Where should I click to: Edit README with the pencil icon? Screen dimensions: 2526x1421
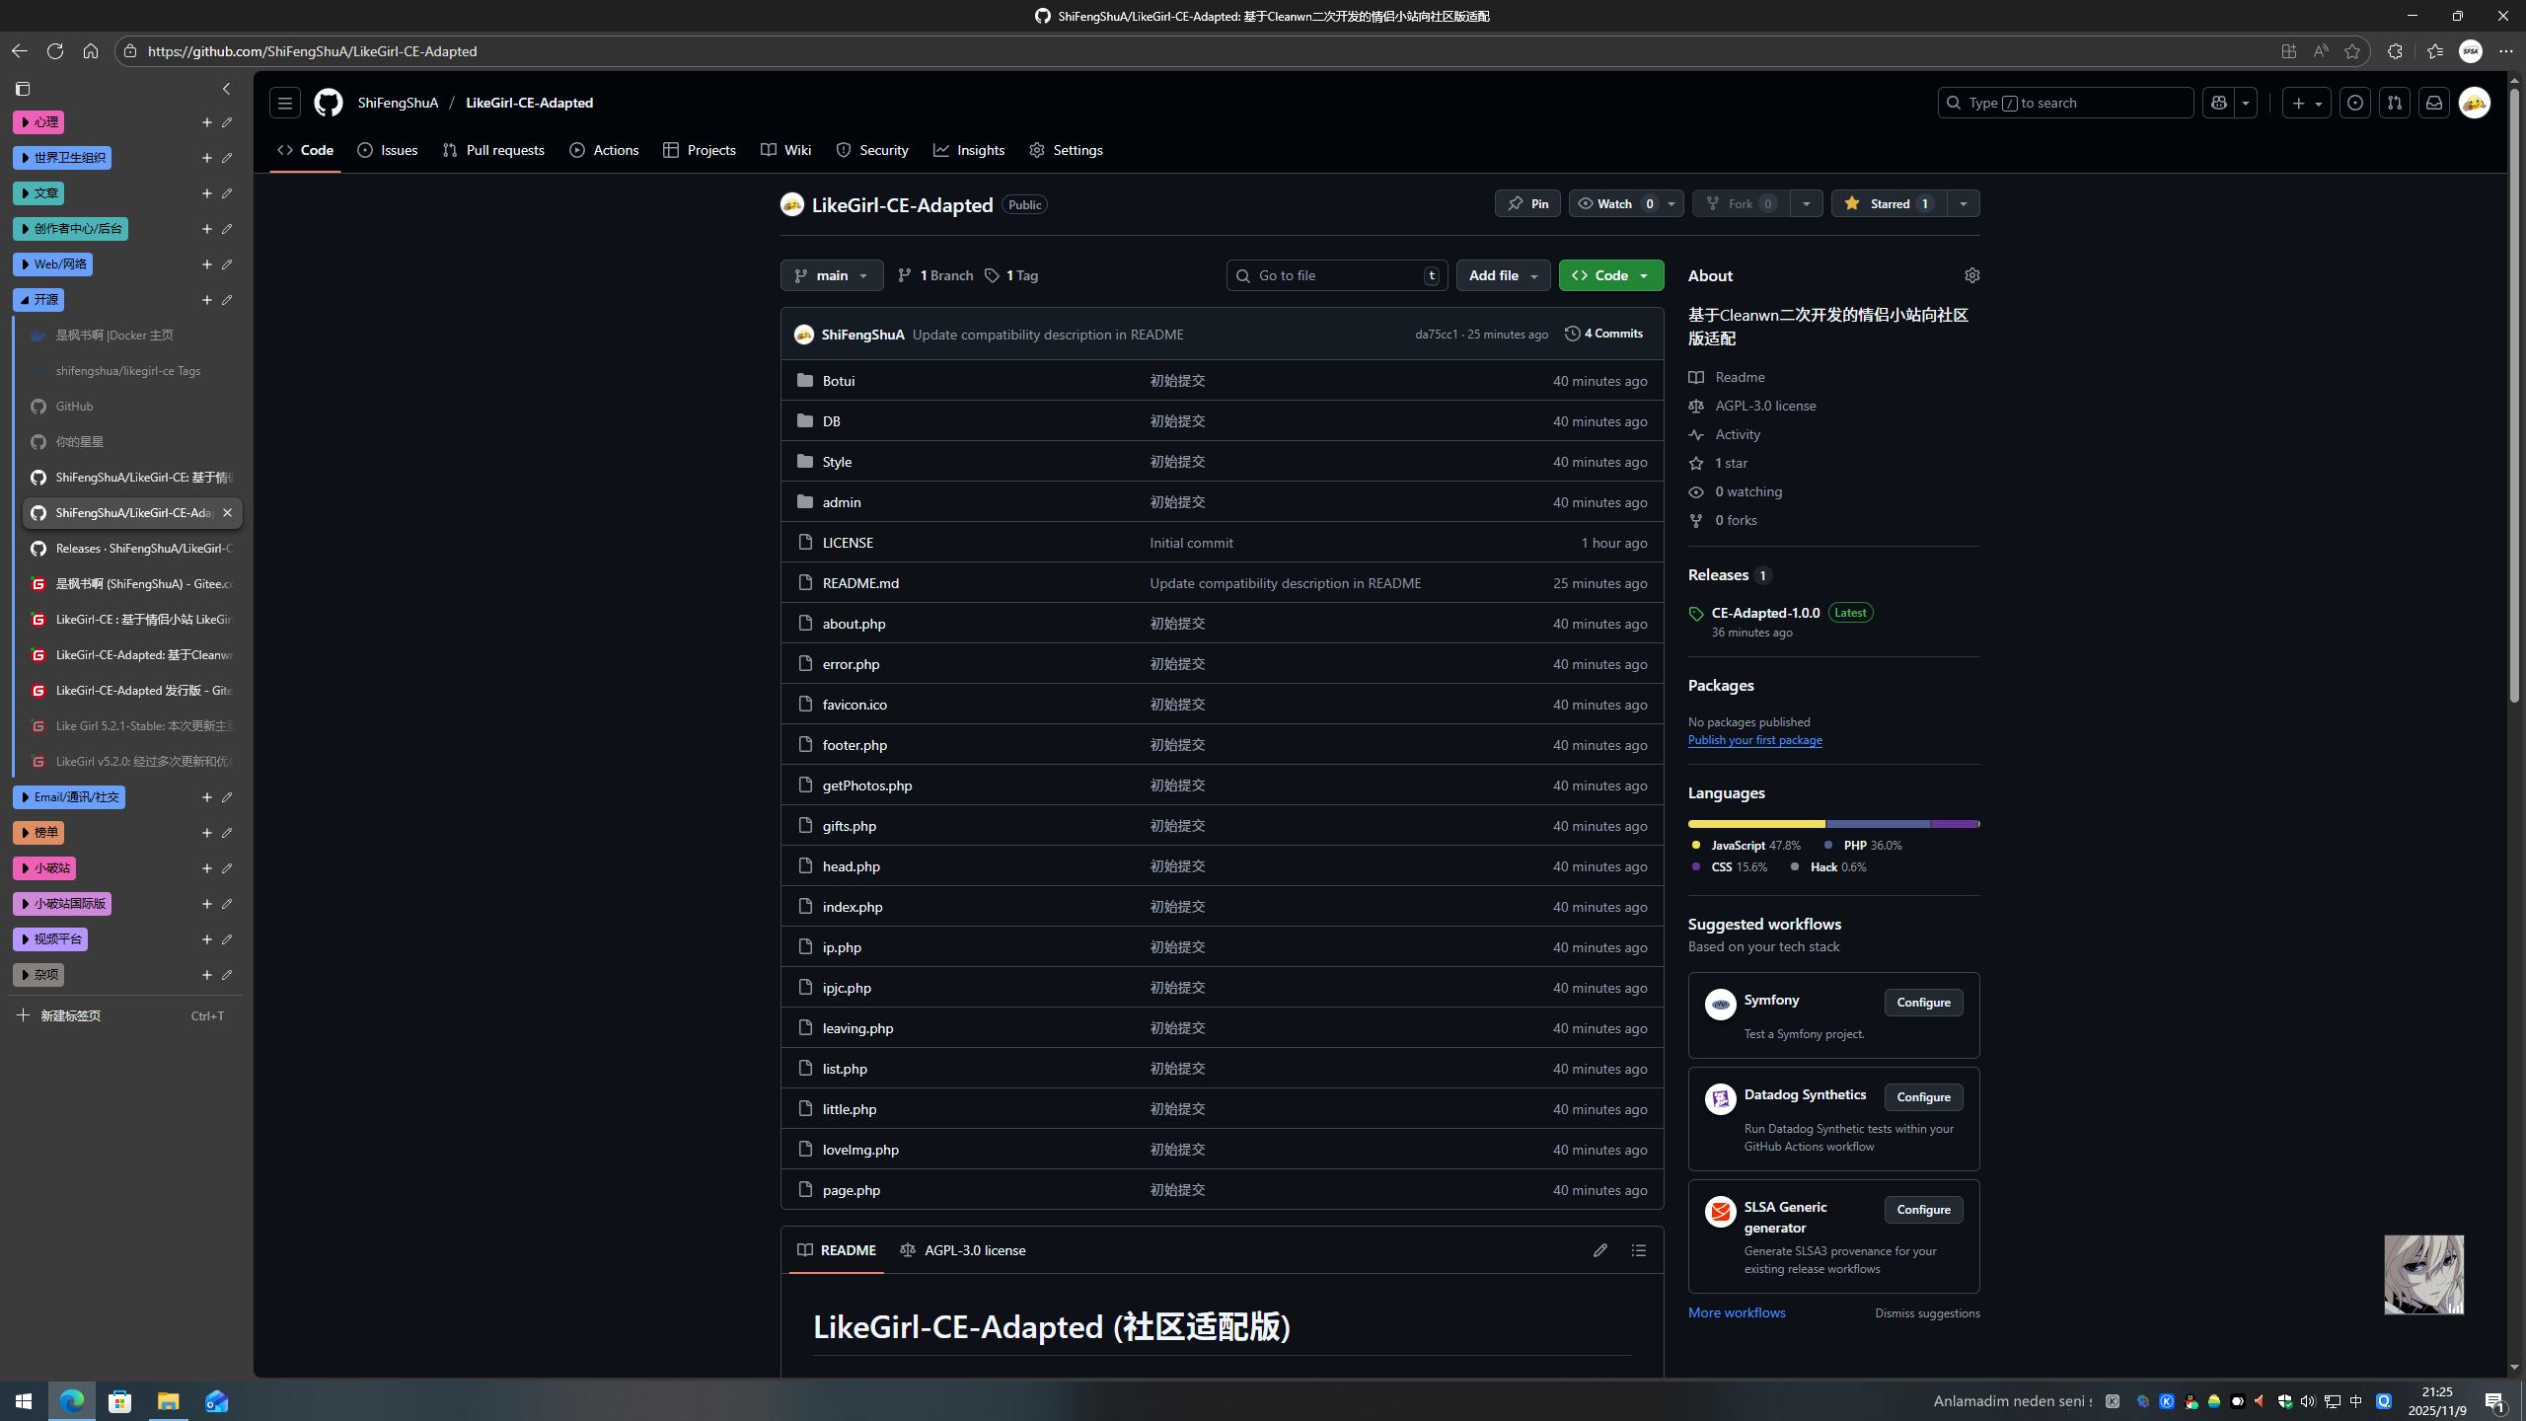pyautogui.click(x=1599, y=1250)
